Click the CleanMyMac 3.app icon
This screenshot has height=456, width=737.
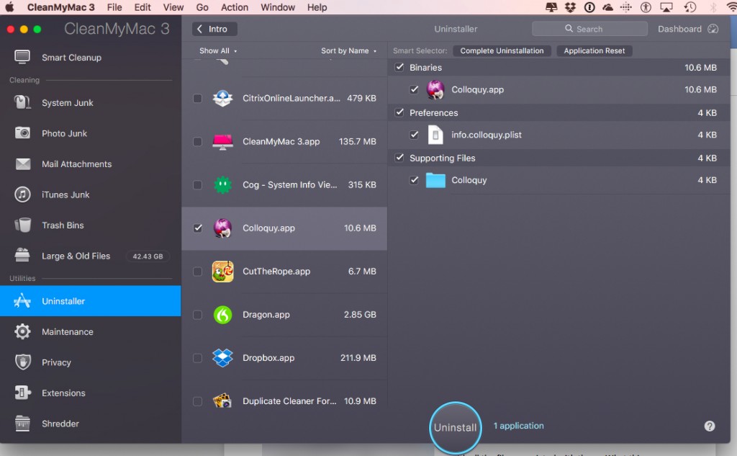(222, 141)
